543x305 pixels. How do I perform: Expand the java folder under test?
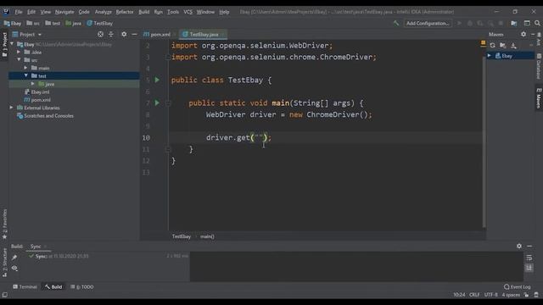(x=33, y=84)
